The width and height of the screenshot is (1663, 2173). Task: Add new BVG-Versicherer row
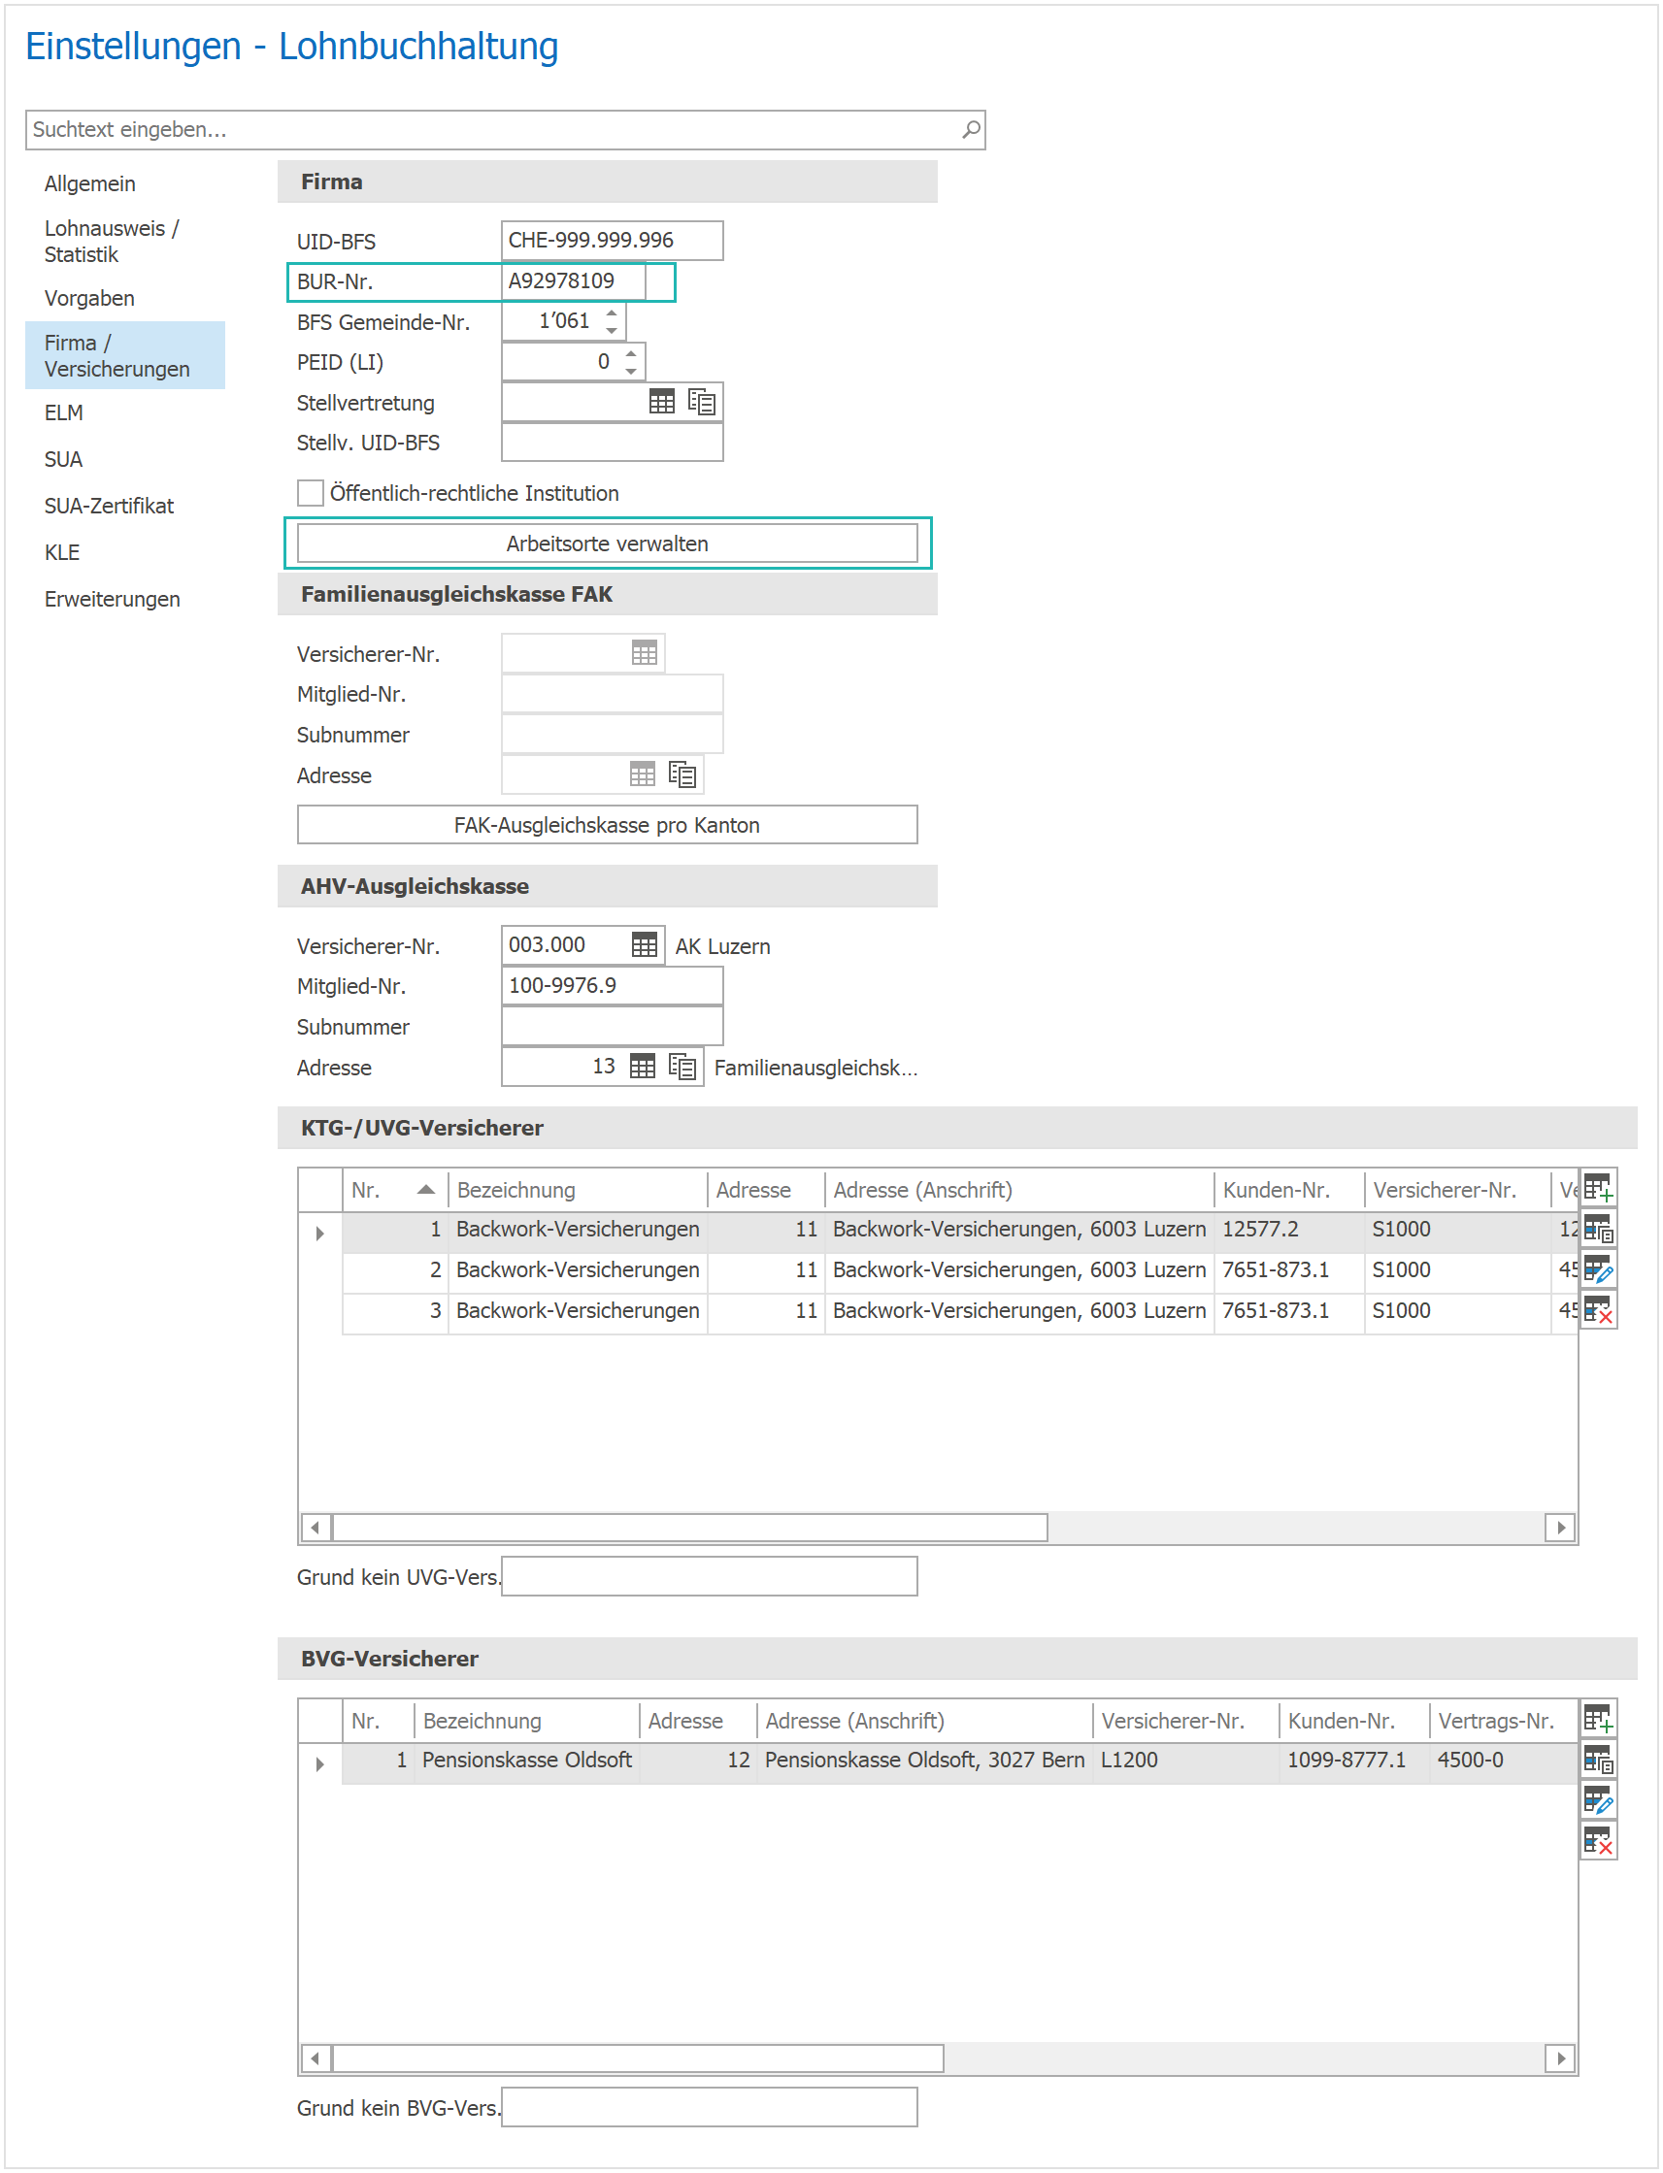coord(1598,1718)
